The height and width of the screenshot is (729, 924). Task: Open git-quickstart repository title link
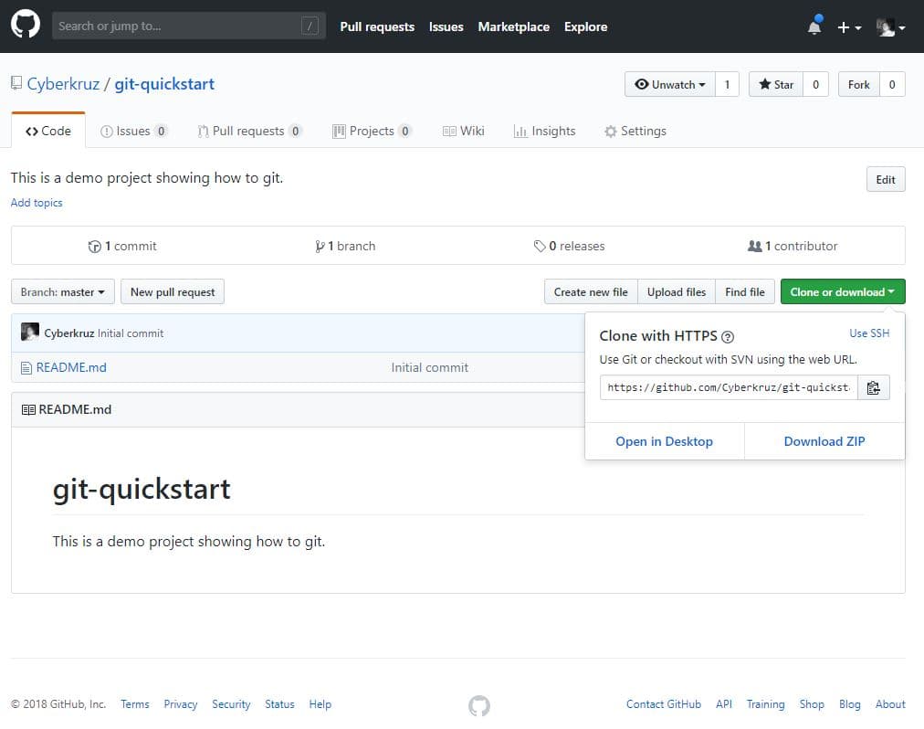coord(164,84)
